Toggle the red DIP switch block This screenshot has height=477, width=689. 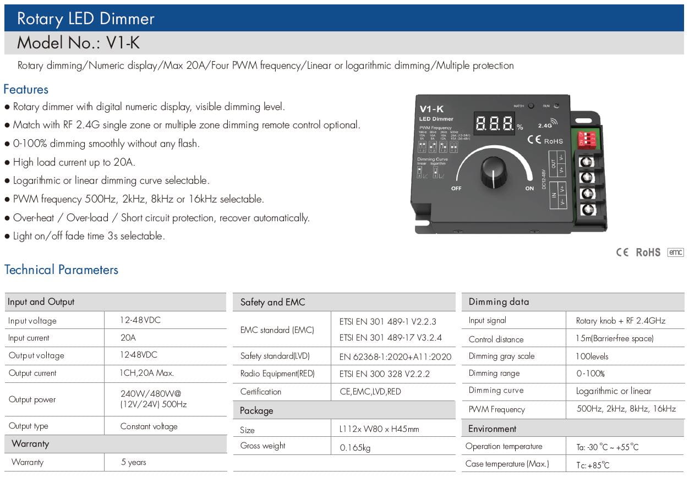[588, 139]
